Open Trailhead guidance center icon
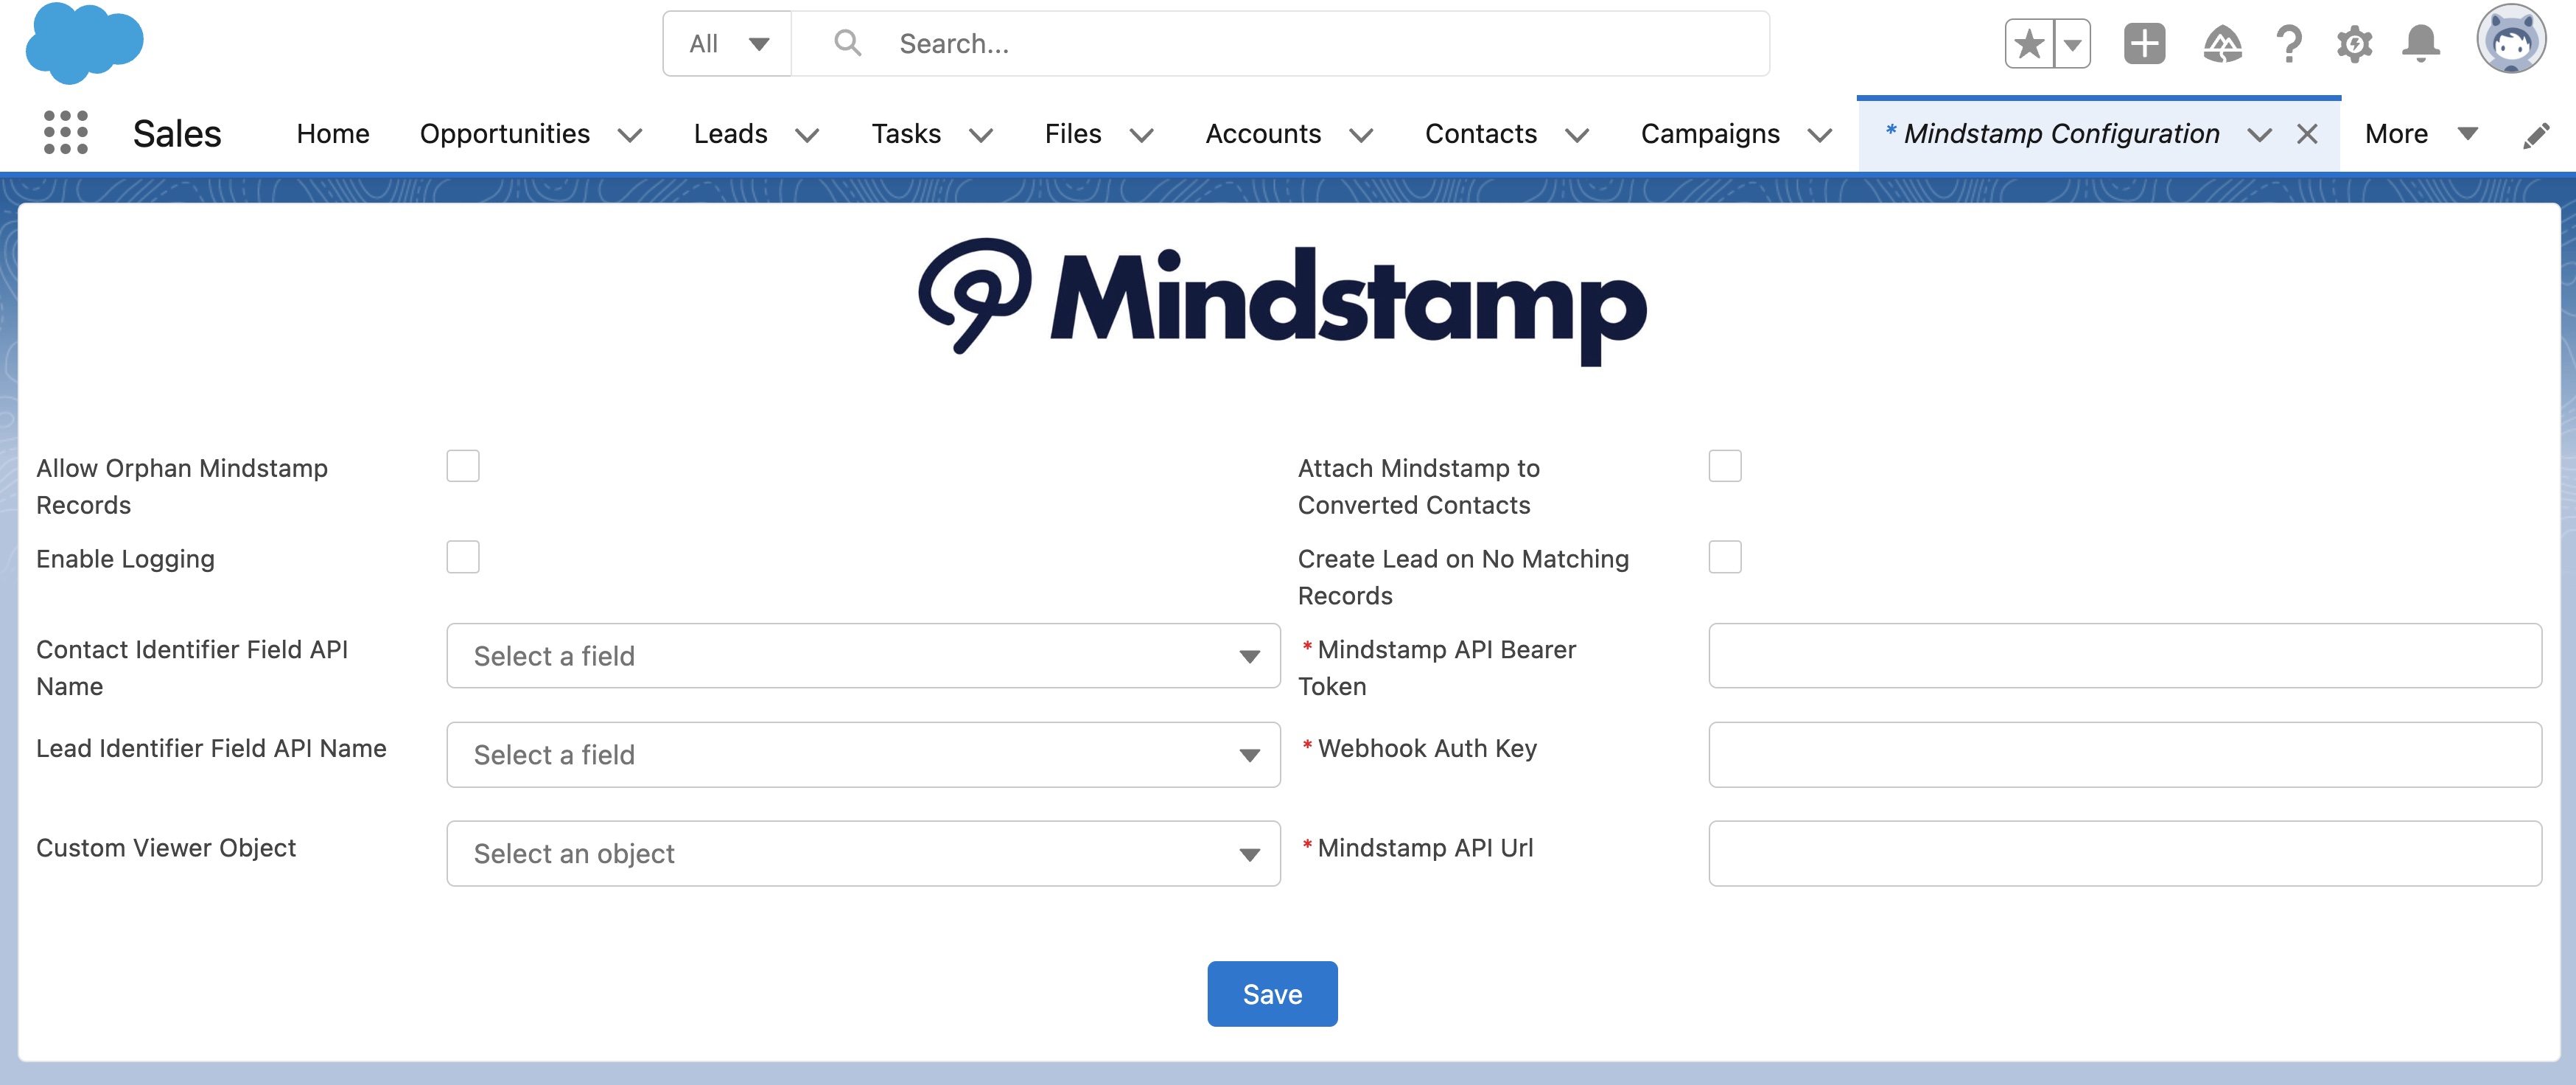 (x=2222, y=44)
